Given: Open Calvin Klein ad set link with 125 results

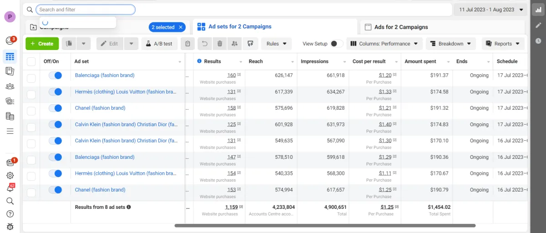Looking at the screenshot, I should [126, 124].
